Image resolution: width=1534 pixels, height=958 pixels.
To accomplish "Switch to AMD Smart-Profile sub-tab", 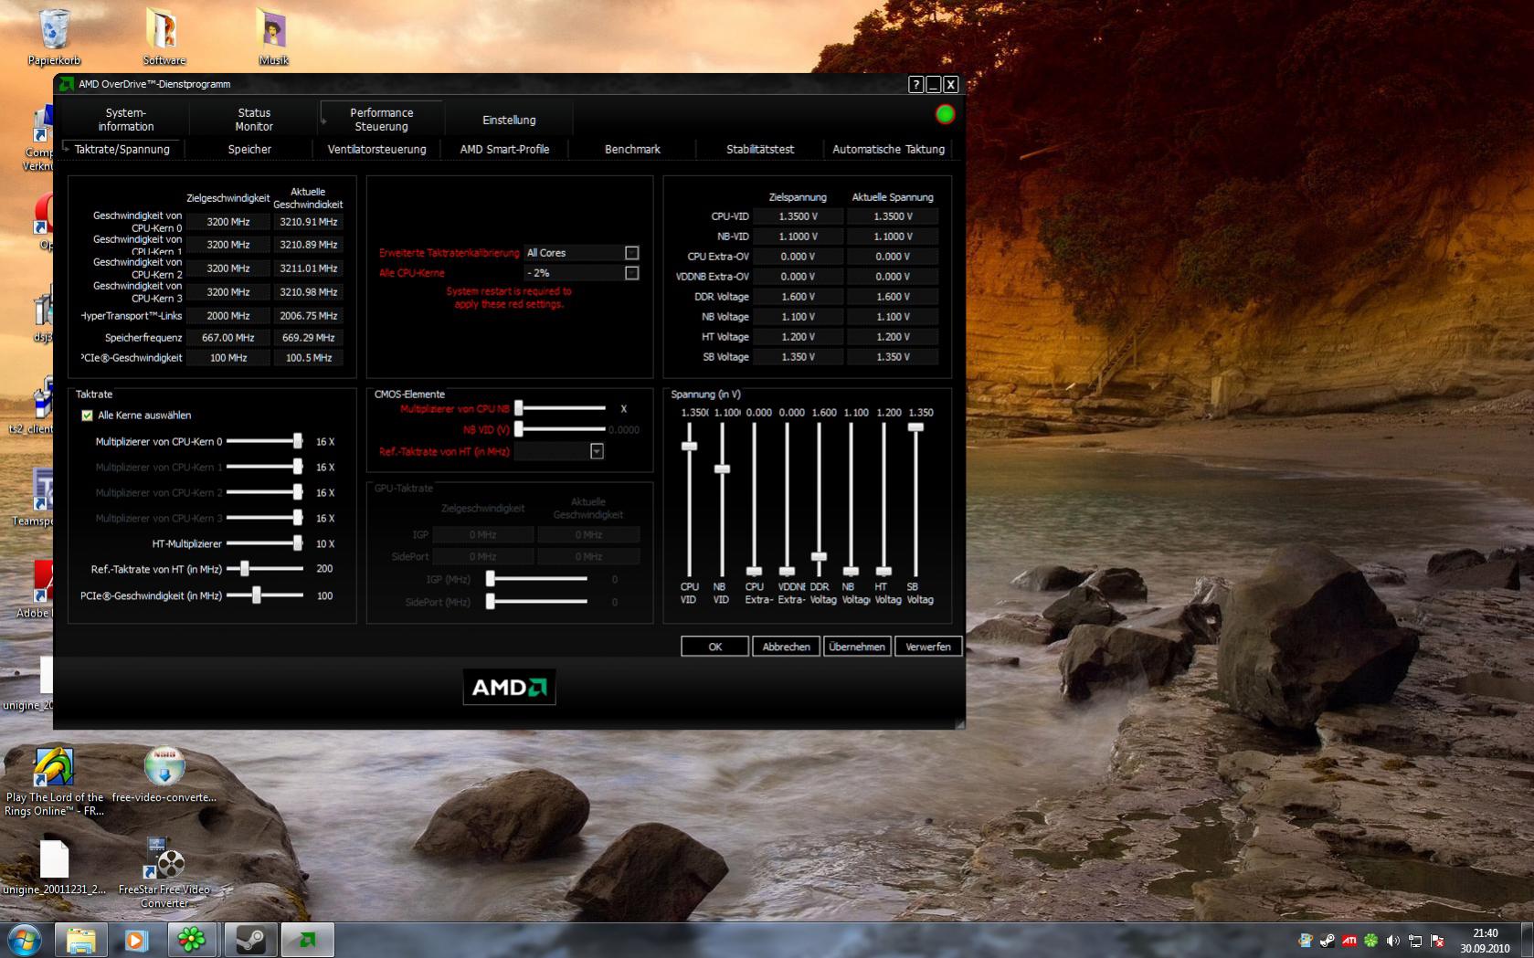I will tap(504, 149).
